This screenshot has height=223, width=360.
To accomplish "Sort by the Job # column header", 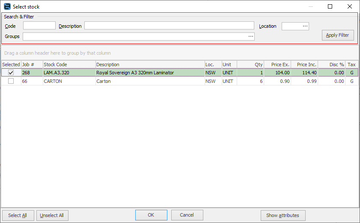I will [32, 65].
